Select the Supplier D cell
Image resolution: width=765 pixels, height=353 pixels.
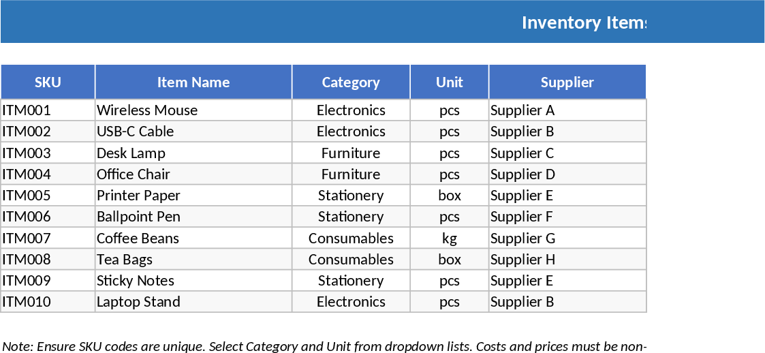pyautogui.click(x=567, y=174)
